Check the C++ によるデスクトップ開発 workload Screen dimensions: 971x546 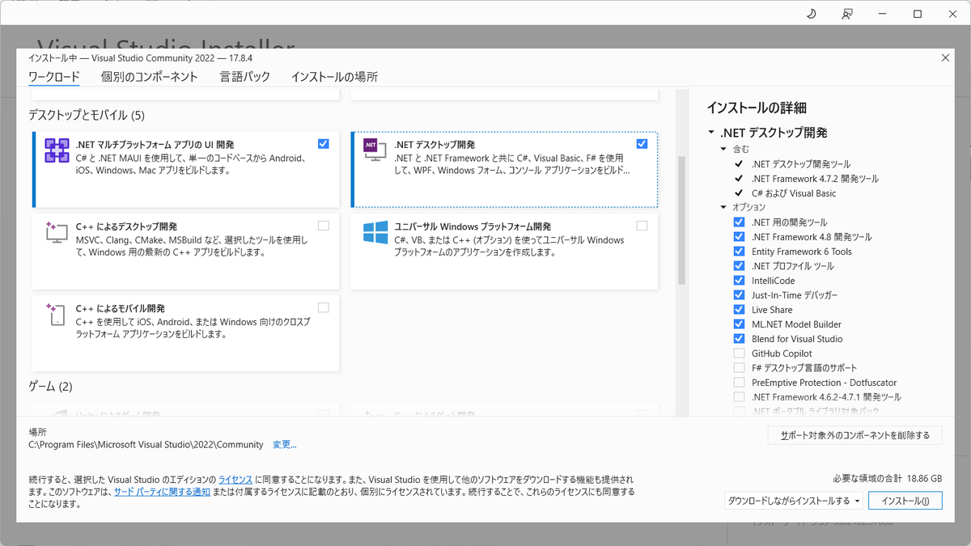tap(324, 226)
